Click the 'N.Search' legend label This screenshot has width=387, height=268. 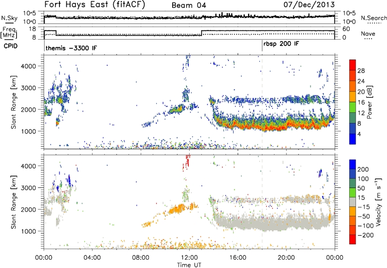(373, 18)
